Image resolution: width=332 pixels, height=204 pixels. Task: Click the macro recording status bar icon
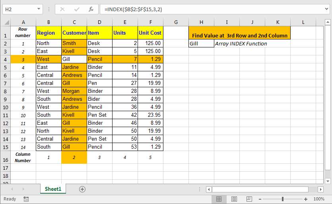(x=26, y=199)
